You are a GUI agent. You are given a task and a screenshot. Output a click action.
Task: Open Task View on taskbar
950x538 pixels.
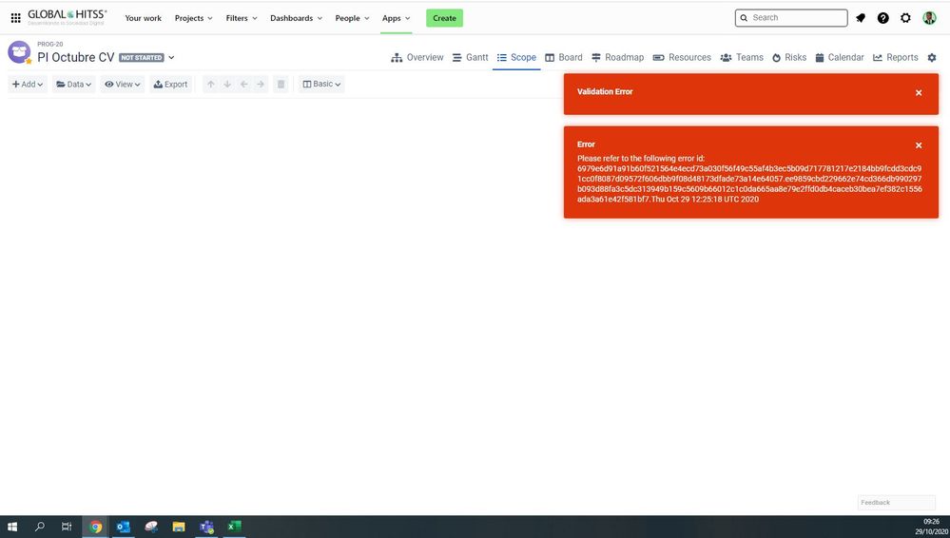coord(67,527)
